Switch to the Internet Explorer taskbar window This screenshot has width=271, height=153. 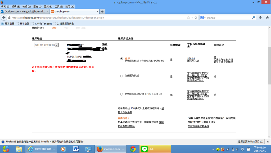click(41, 149)
